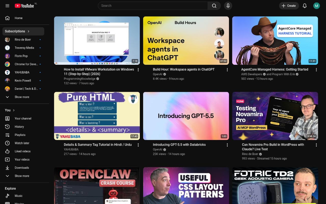The image size is (326, 204).
Task: Open the Testing Novamira Pro live thumbnail
Action: pyautogui.click(x=275, y=116)
